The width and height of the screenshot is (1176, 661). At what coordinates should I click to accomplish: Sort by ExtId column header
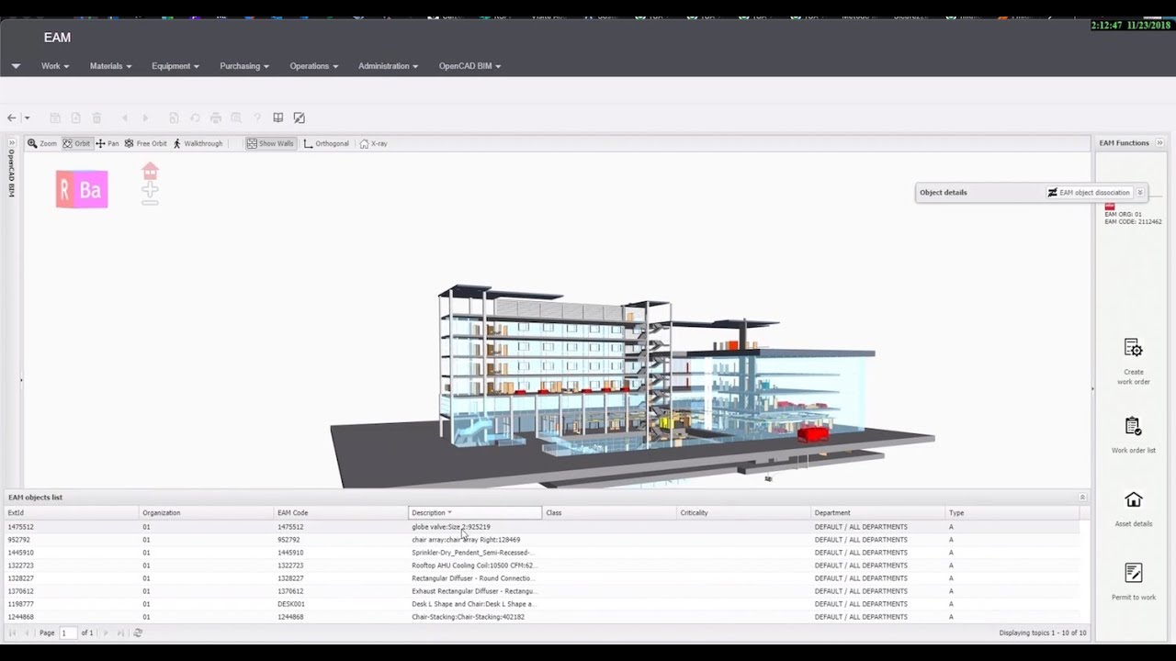(x=72, y=513)
